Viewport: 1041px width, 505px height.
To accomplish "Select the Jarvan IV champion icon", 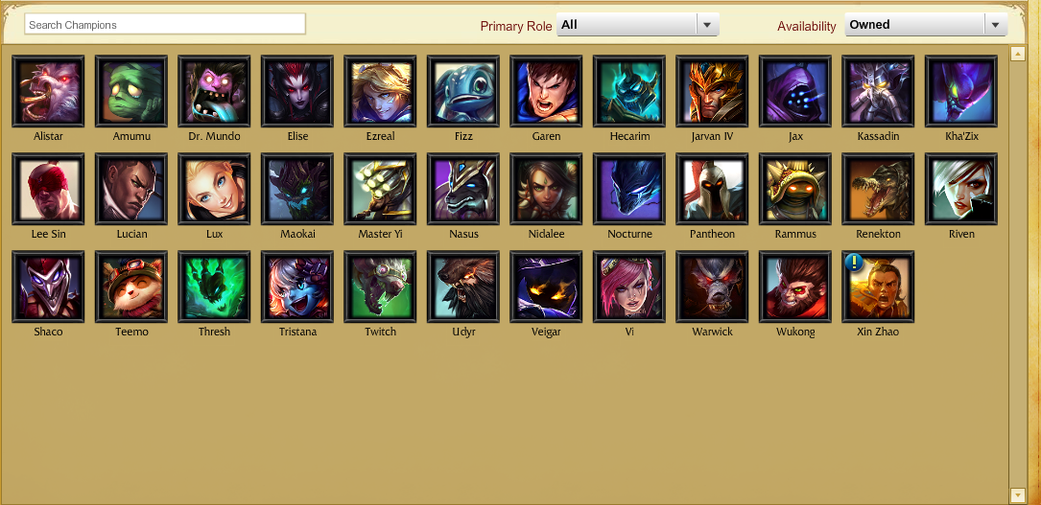I will [x=712, y=91].
